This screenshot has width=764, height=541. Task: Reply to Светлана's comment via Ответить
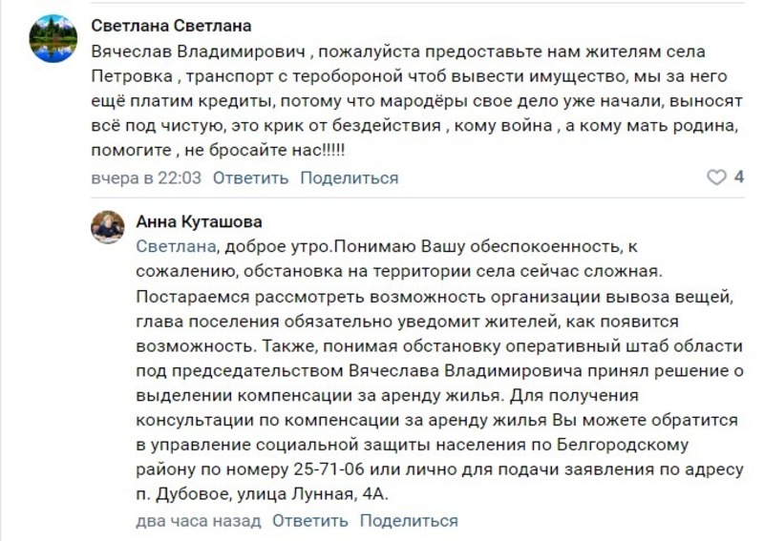(250, 178)
